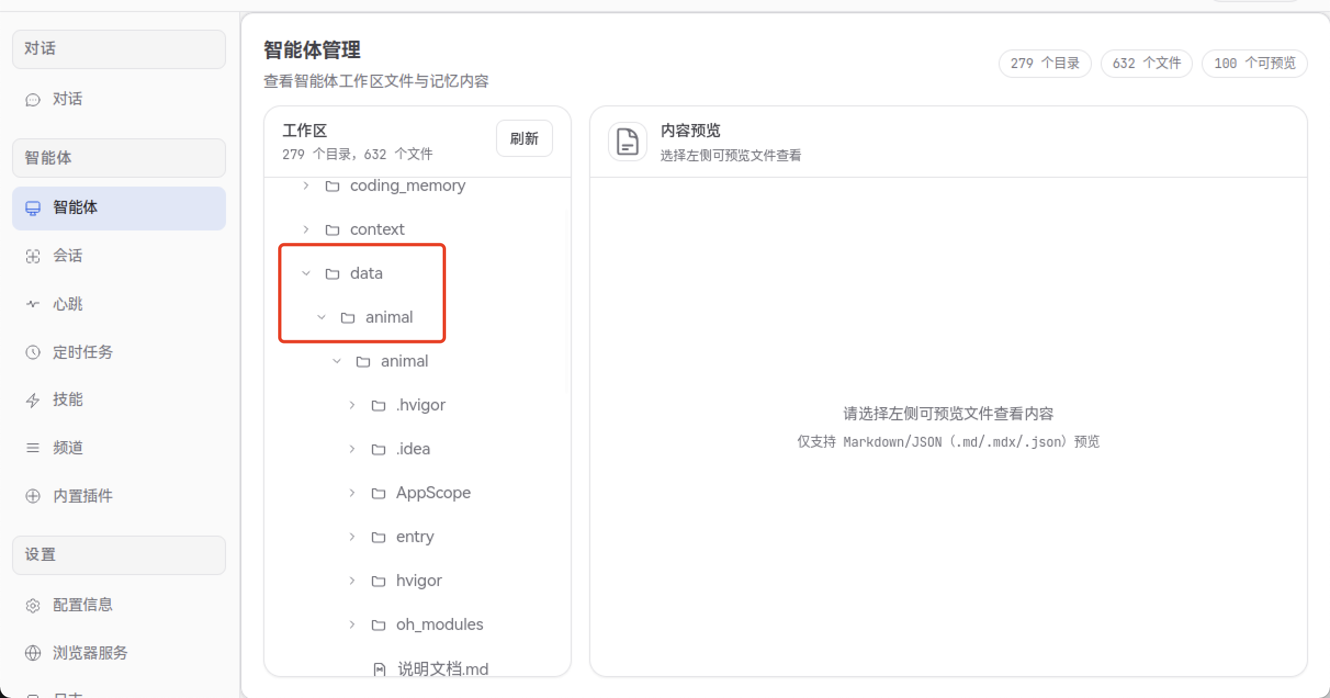Screen dimensions: 1330x698
Task: Click the gear icon for 配置信息
Action: click(33, 605)
